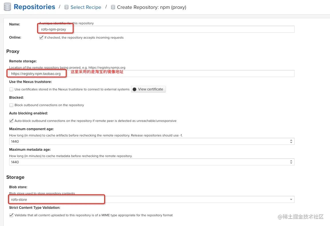This screenshot has width=330, height=226.
Task: Toggle the Online checkbox
Action: click(41, 37)
